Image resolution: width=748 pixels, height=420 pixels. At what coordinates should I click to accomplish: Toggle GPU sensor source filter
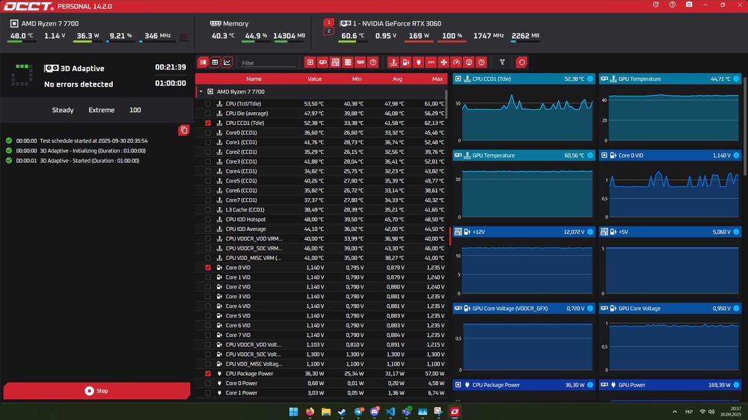[x=323, y=63]
